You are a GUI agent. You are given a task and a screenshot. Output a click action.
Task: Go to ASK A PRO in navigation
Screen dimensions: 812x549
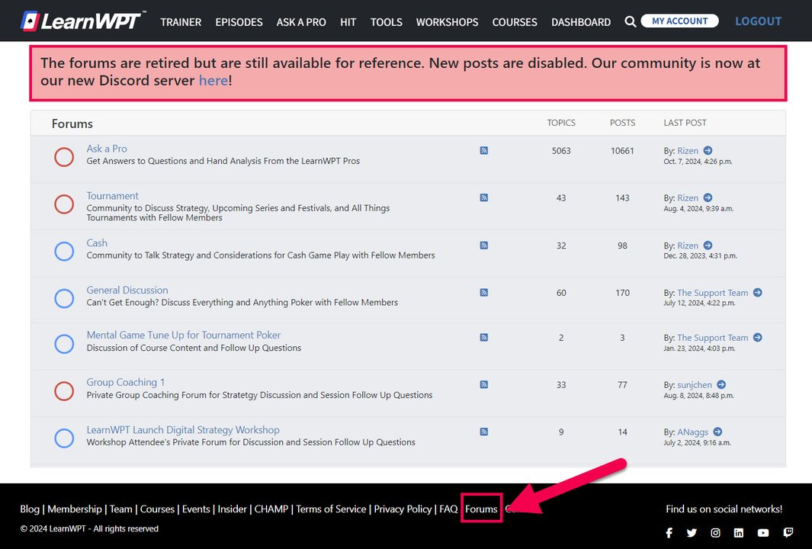coord(301,22)
